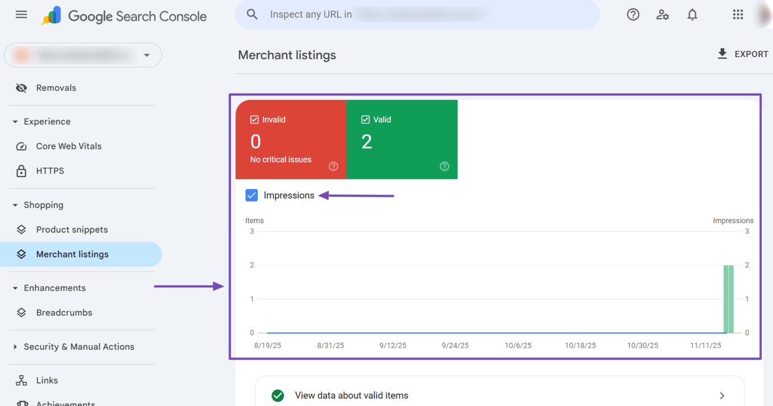Click the user permissions icon
The image size is (773, 406).
pos(663,15)
